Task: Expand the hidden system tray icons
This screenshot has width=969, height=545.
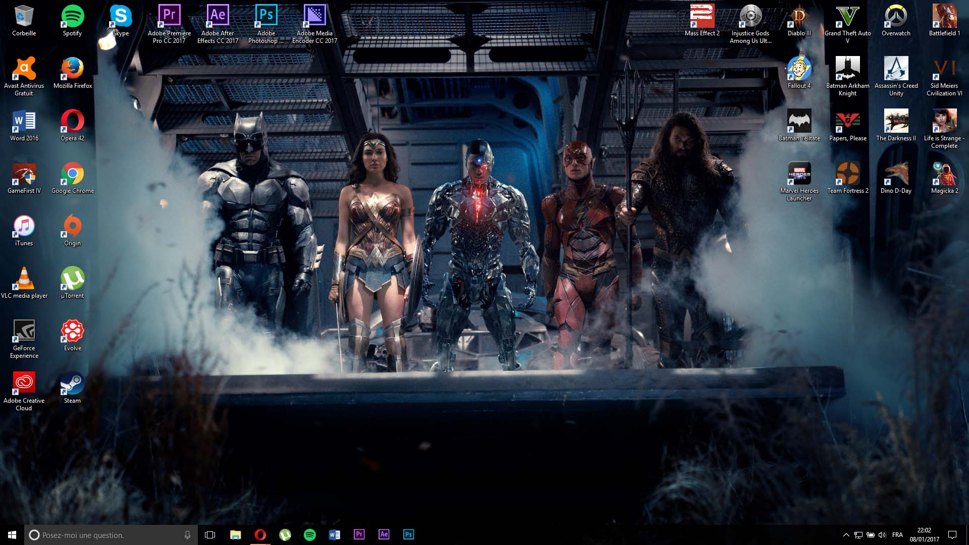Action: [846, 535]
